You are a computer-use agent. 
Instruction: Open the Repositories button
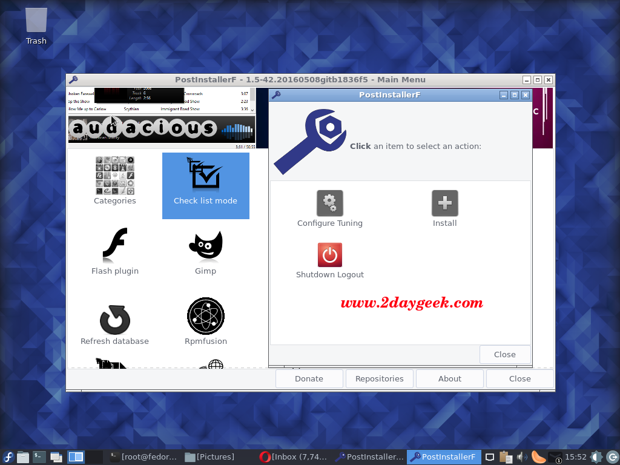(x=380, y=379)
